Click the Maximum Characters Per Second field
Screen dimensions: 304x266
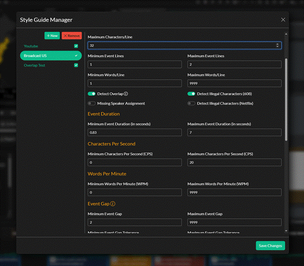coord(234,163)
